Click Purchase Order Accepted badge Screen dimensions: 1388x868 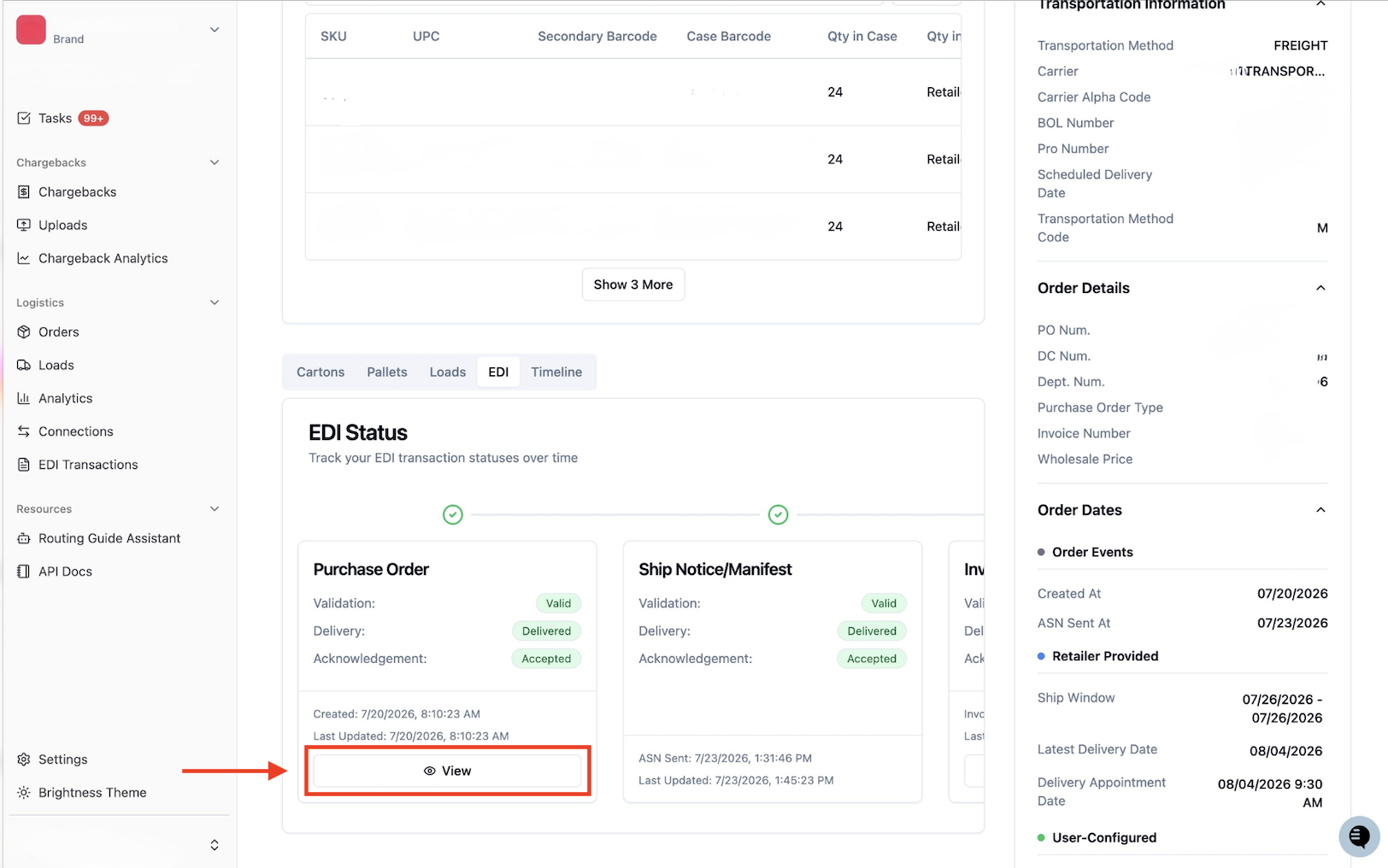pos(546,659)
